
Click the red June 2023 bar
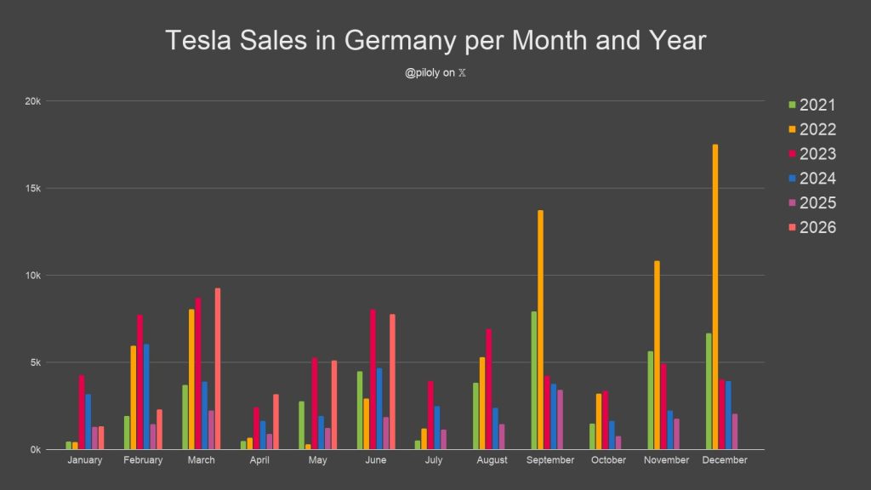pos(373,379)
